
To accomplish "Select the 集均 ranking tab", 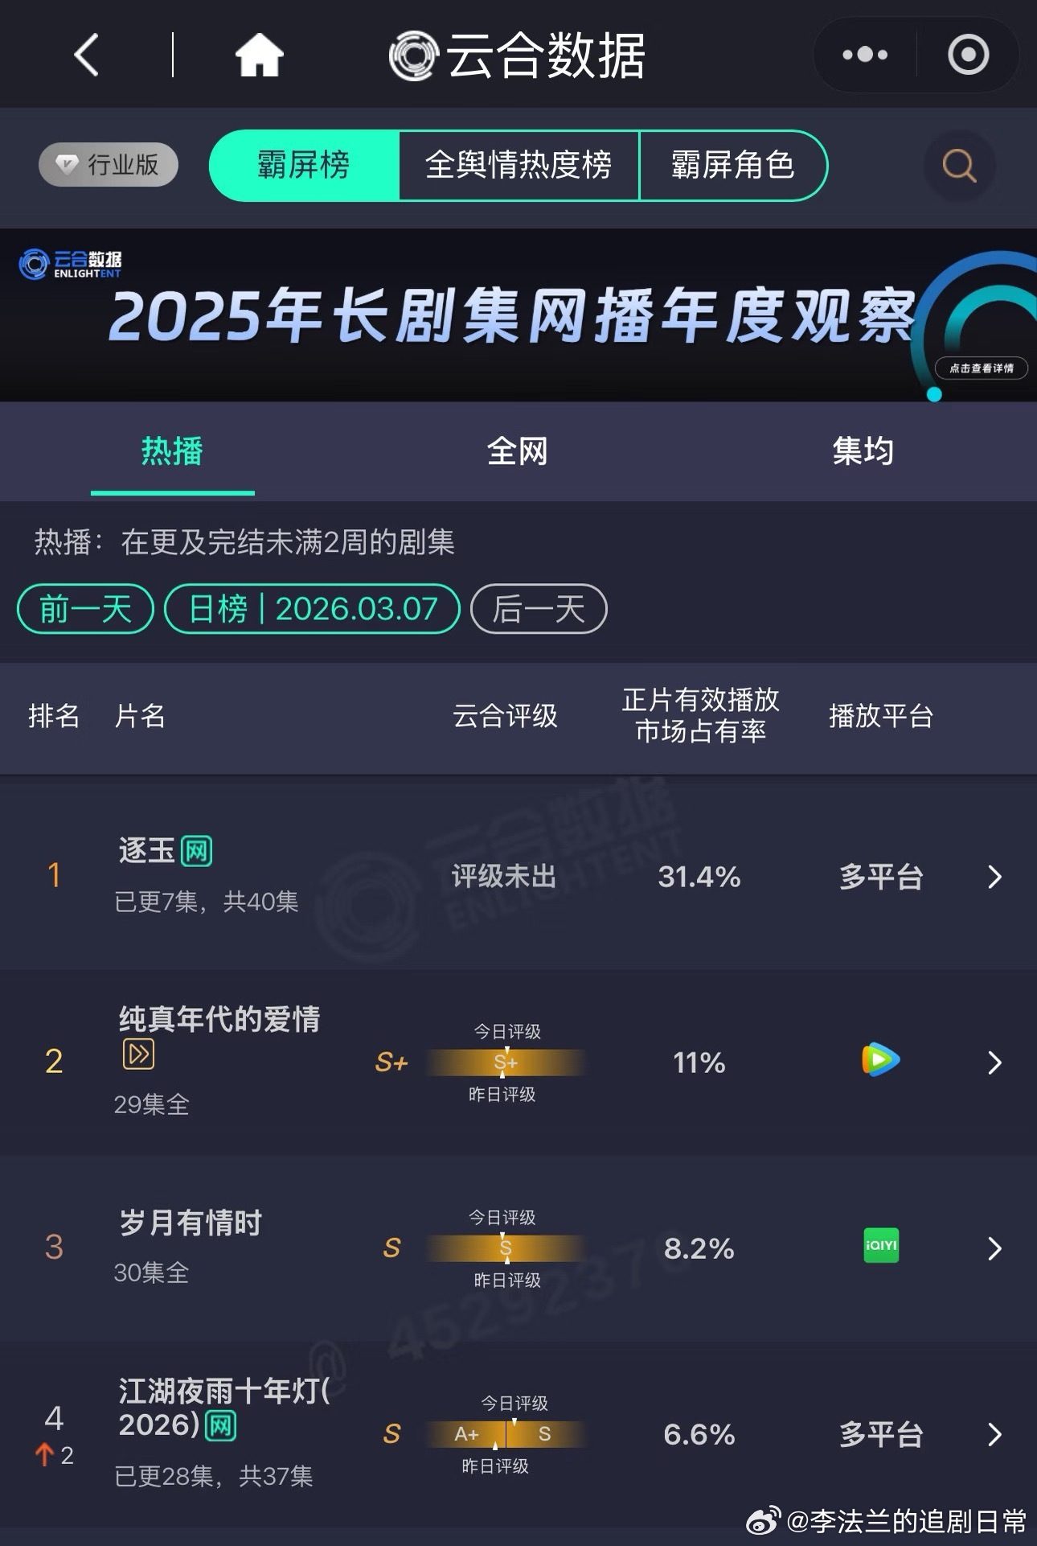I will [x=864, y=452].
